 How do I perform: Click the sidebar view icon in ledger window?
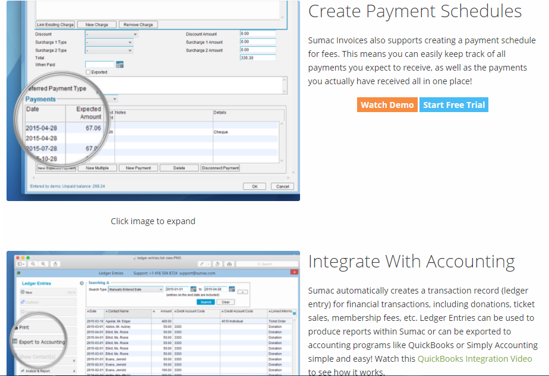[21, 264]
